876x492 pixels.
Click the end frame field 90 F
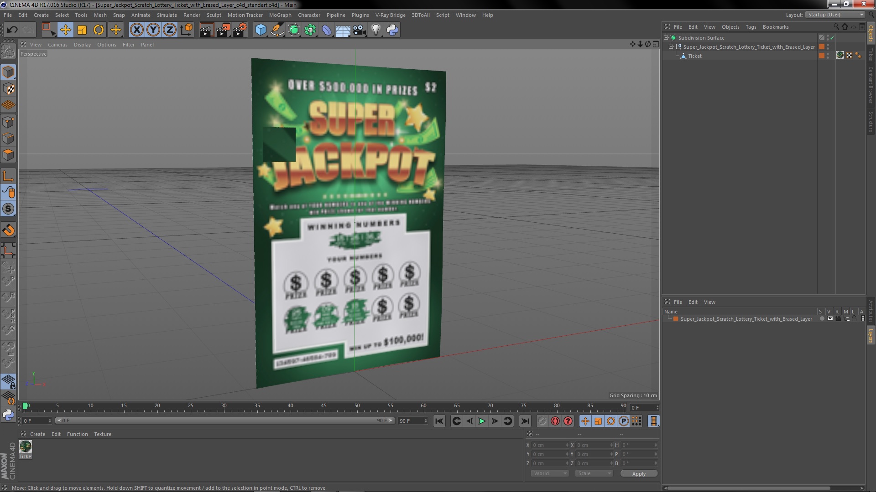[413, 421]
